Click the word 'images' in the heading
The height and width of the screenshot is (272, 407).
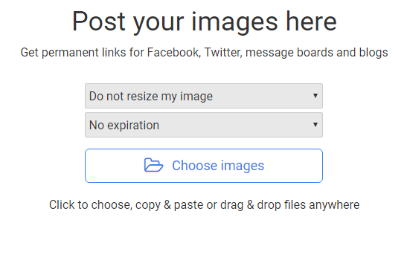pos(234,23)
